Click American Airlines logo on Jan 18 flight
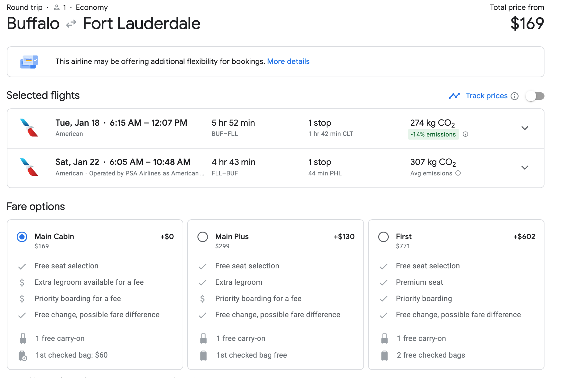 point(29,128)
